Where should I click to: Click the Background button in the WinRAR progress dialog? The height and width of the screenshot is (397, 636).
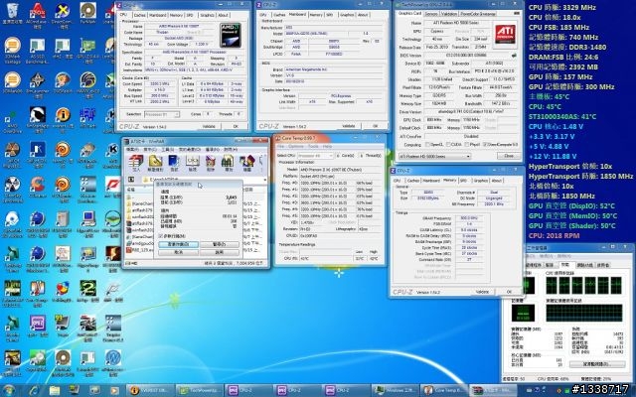[x=179, y=245]
